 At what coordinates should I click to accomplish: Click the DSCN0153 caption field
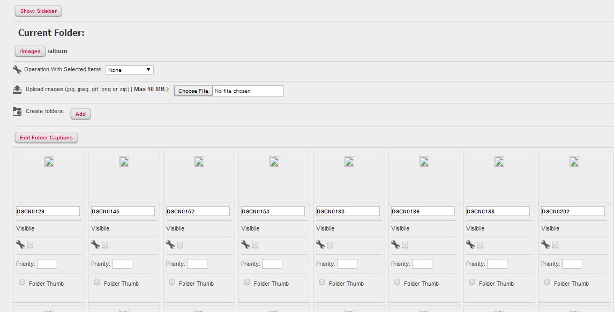point(273,211)
